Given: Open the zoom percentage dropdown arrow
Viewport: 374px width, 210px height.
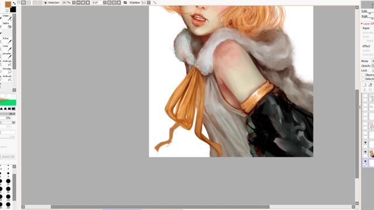Looking at the screenshot, I should click(74, 2).
